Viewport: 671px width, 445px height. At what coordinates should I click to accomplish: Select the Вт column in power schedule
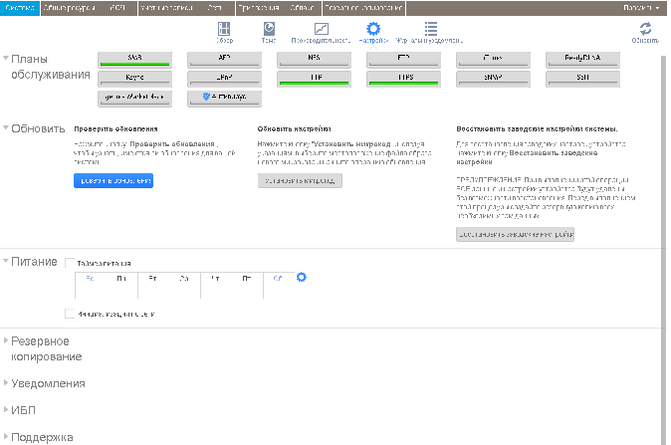(152, 285)
